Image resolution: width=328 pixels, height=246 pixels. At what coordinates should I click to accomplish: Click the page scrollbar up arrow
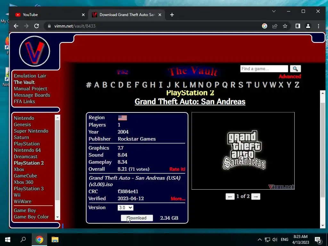(322, 93)
